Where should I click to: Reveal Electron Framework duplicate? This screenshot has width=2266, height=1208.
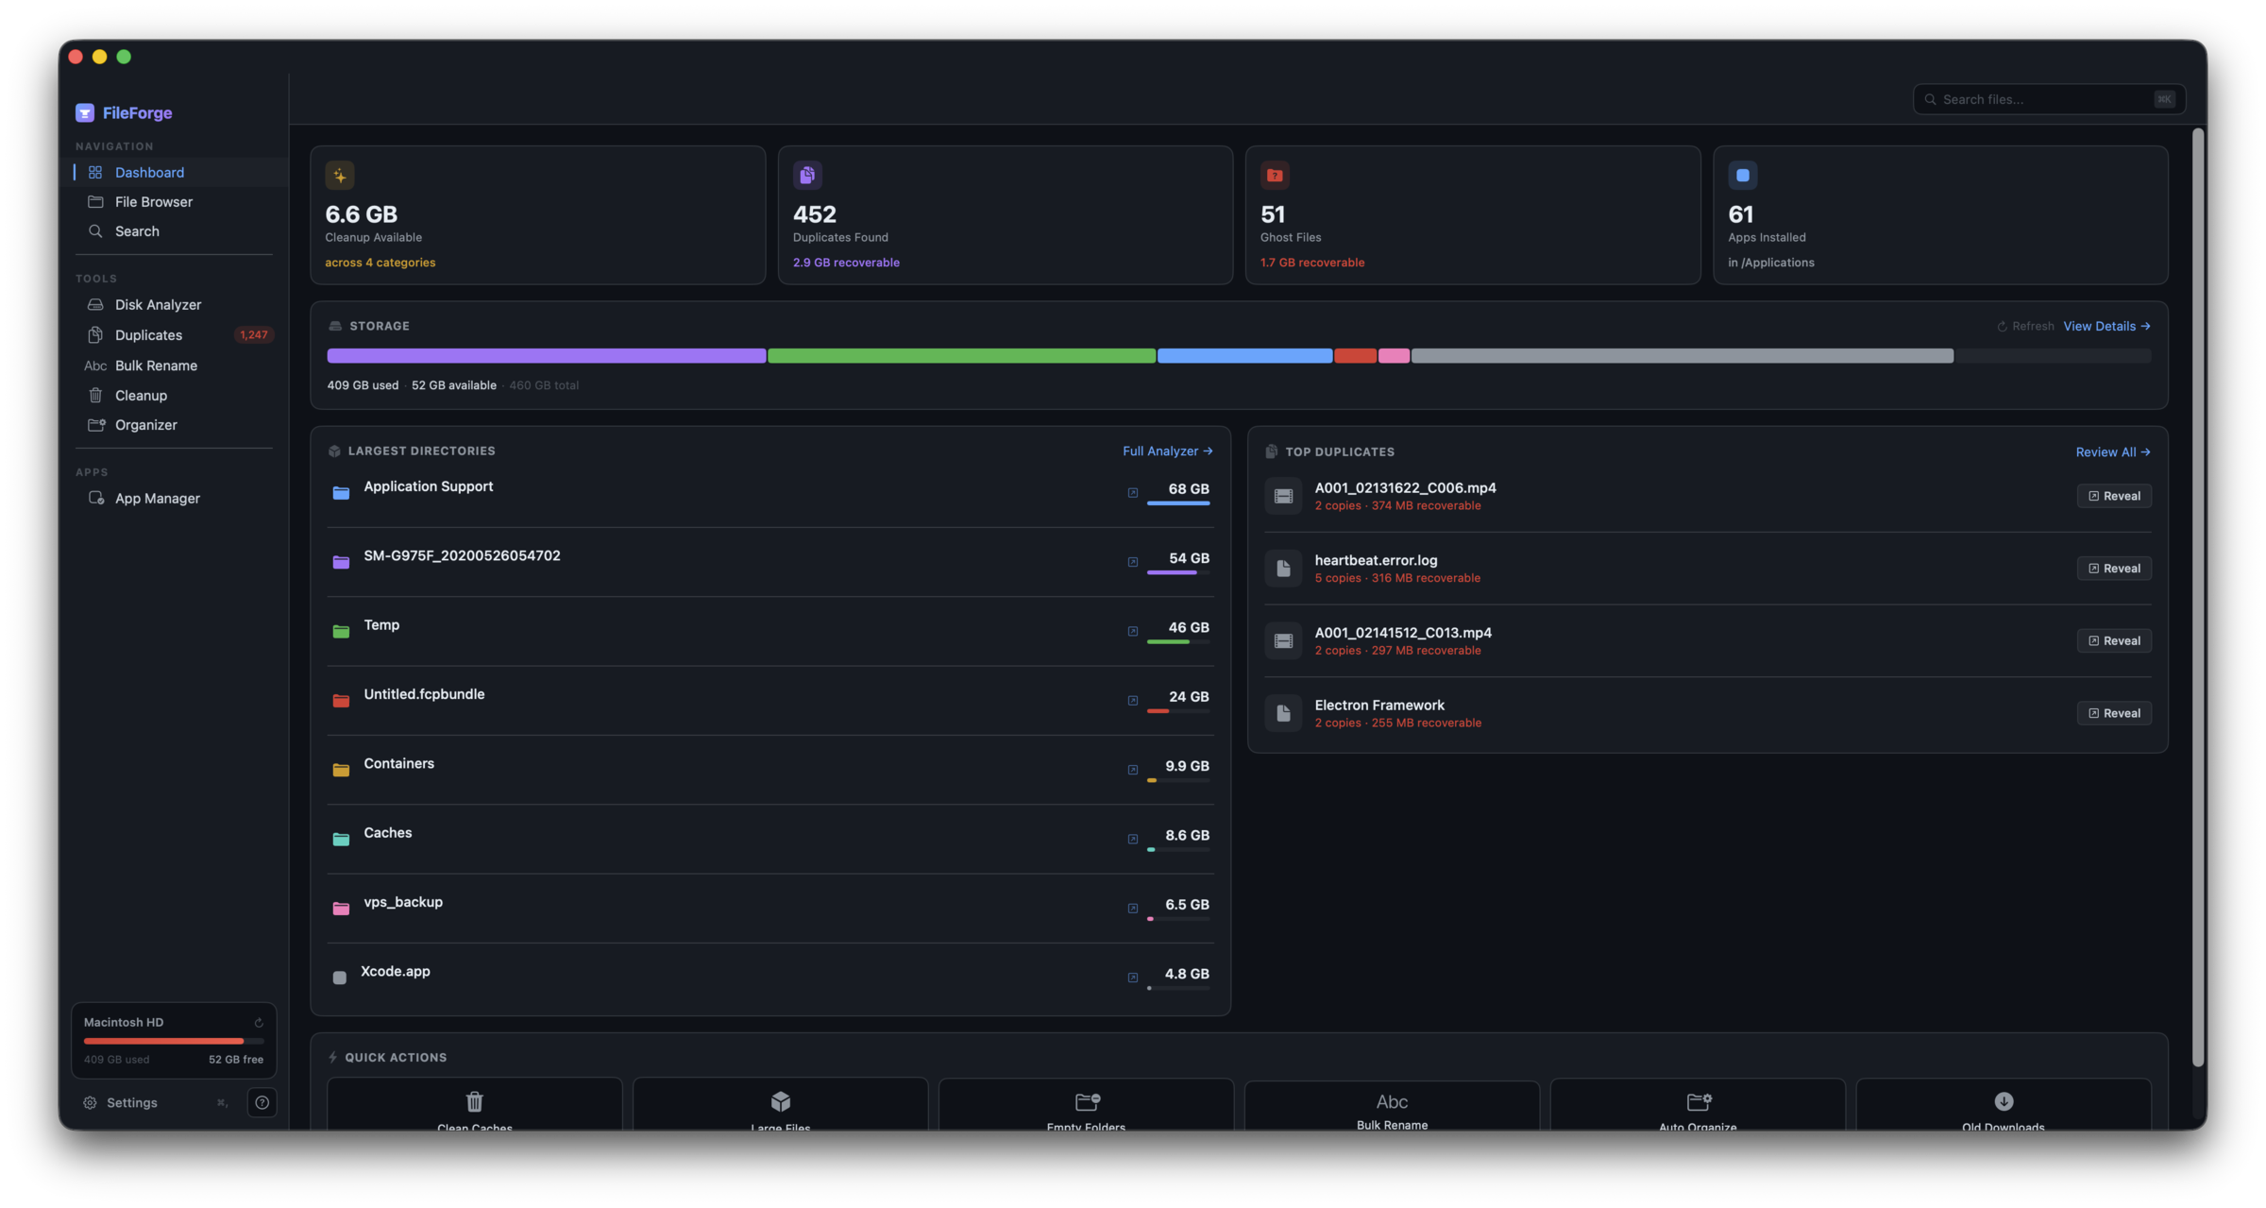[x=2114, y=713]
